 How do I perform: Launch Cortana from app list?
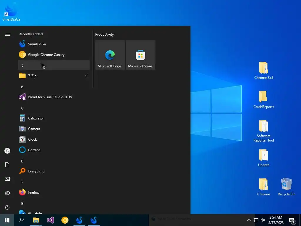(54, 150)
